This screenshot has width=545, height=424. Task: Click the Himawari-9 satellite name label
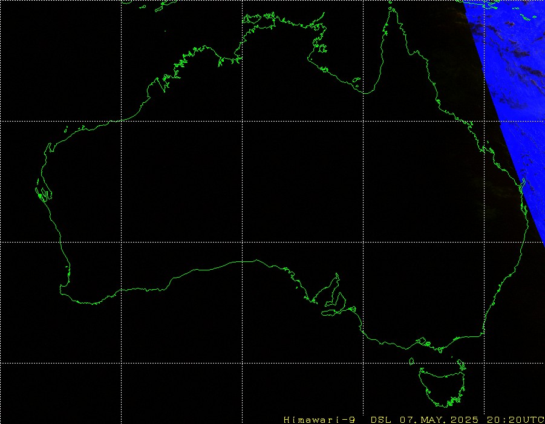319,420
